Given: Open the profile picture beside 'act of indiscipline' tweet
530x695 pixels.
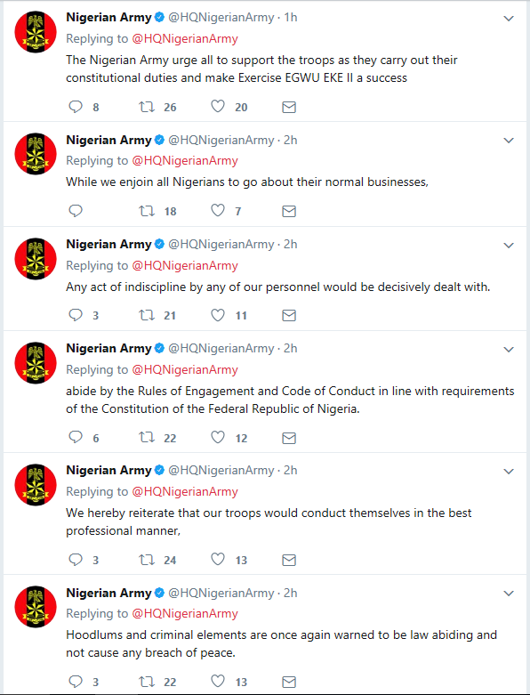Looking at the screenshot, I should tap(36, 258).
